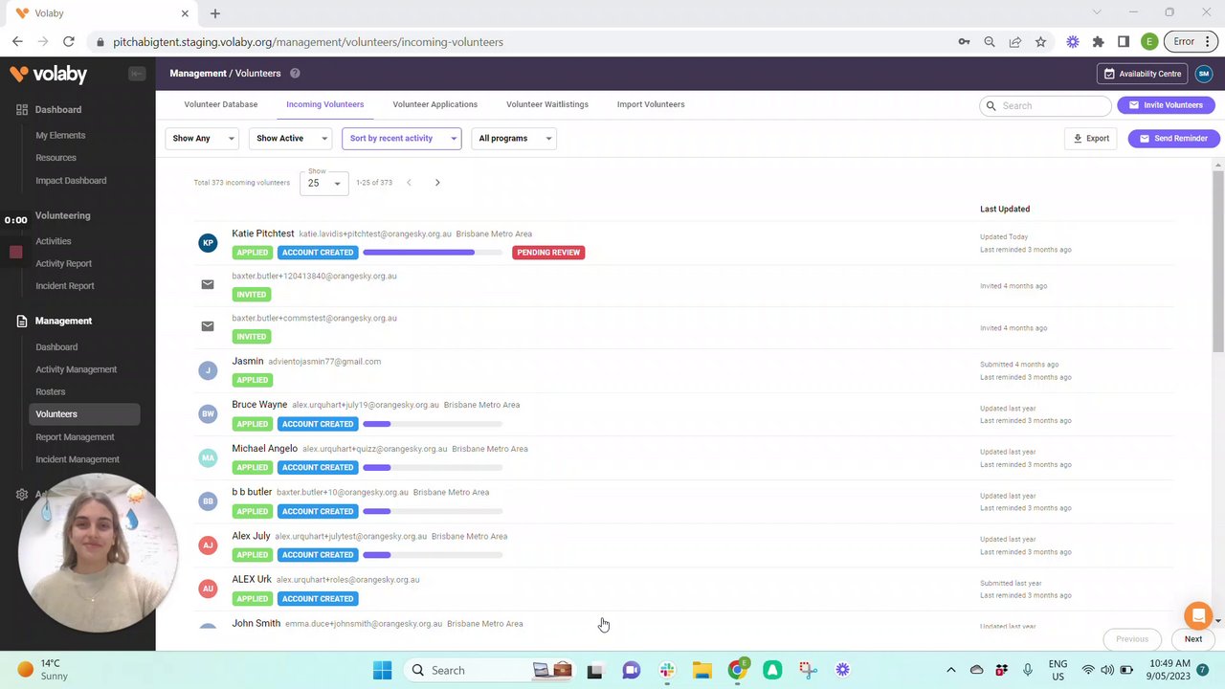Open File Explorer in taskbar
Viewport: 1225px width, 689px height.
click(702, 670)
